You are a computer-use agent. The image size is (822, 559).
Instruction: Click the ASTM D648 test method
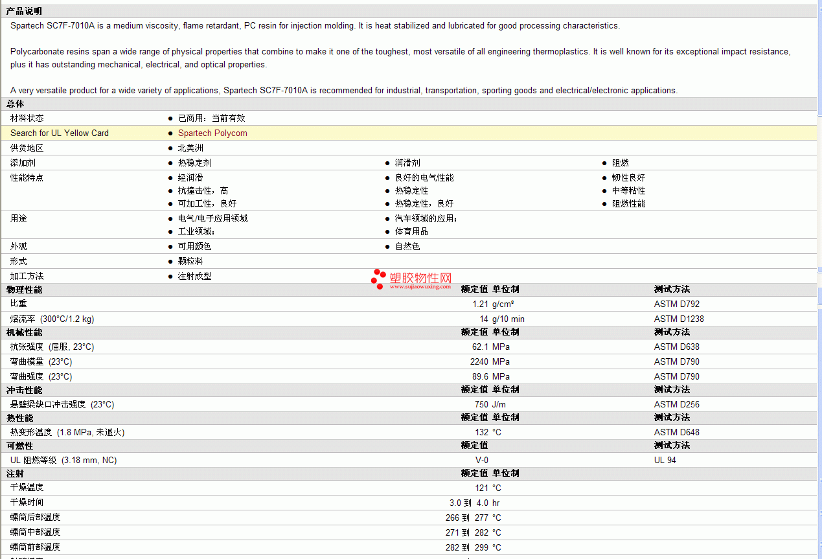click(x=677, y=432)
